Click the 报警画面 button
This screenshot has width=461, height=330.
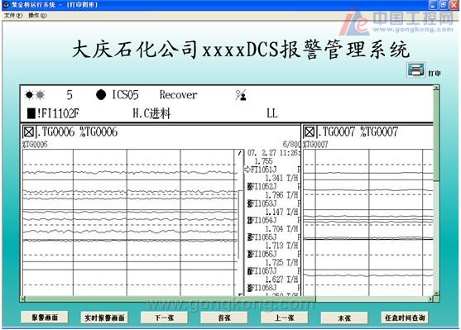click(x=45, y=318)
